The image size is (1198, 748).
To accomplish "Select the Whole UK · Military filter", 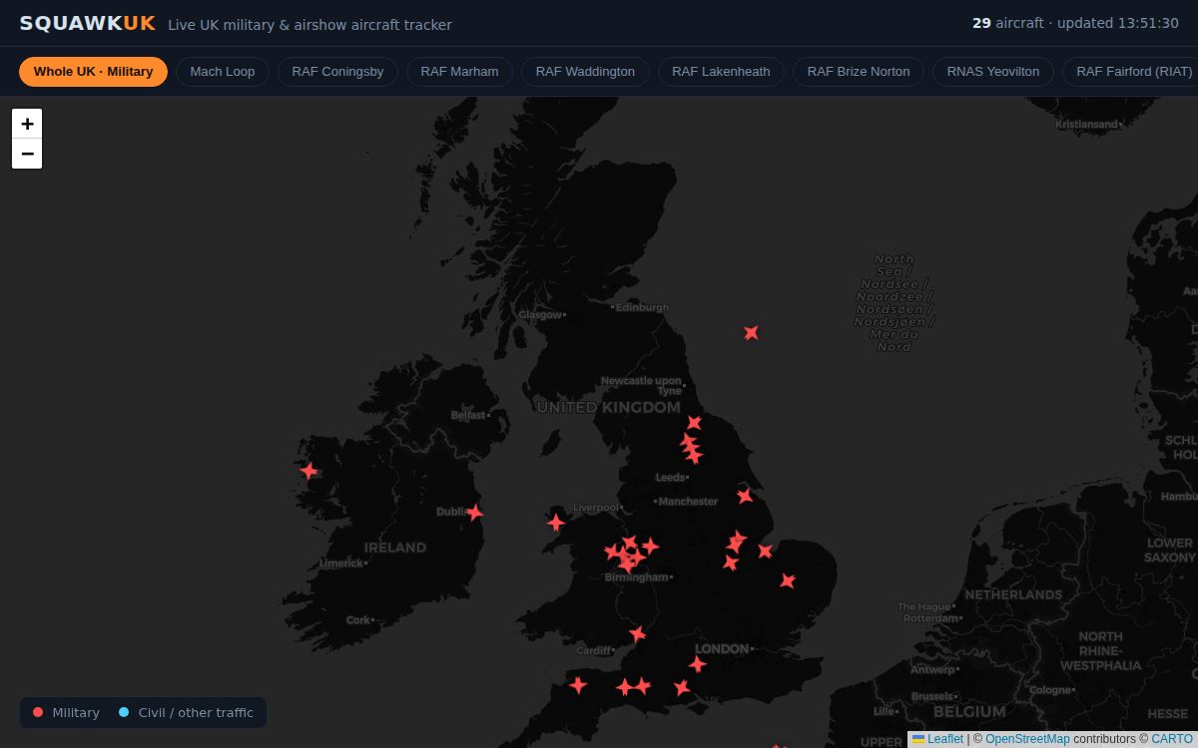I will pos(93,72).
